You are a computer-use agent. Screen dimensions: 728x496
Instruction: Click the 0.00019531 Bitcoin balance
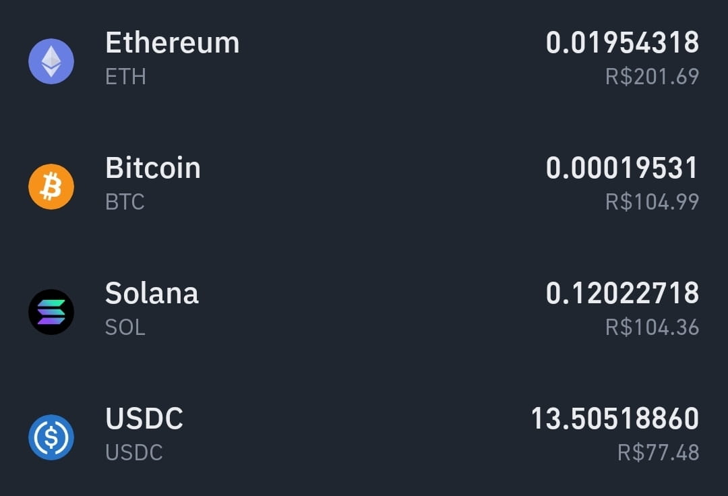(x=621, y=168)
